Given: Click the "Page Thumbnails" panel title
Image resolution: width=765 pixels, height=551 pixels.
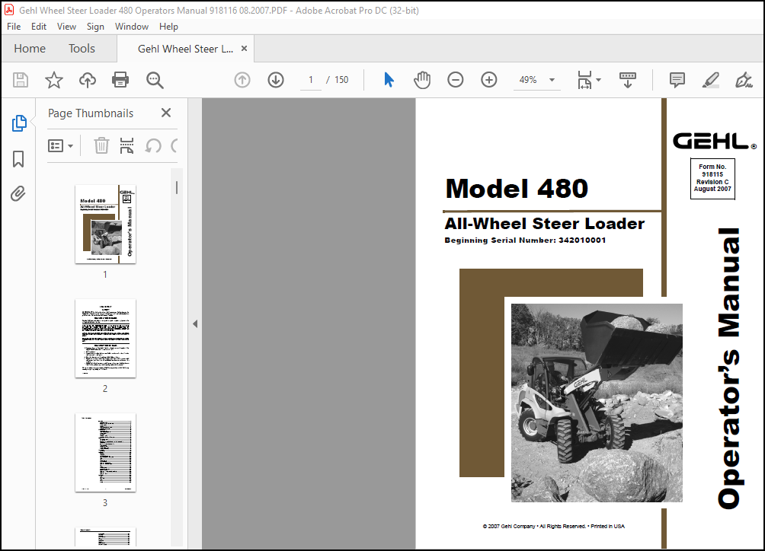Looking at the screenshot, I should point(91,113).
